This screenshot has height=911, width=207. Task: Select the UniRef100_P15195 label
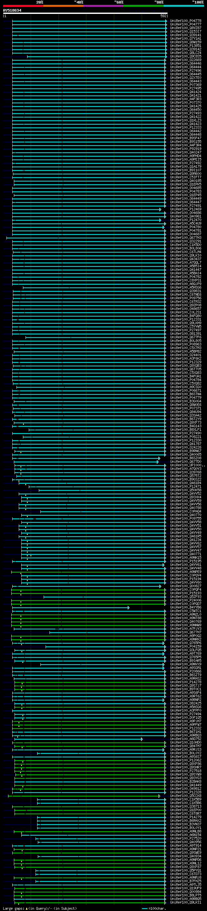pyautogui.click(x=186, y=562)
